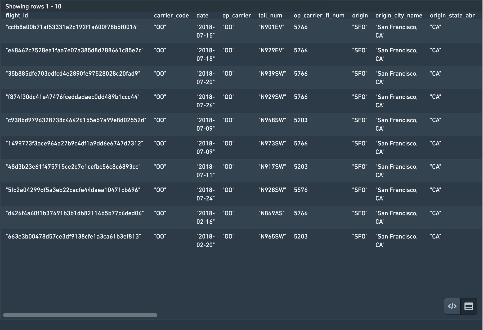This screenshot has height=330, width=483.
Task: Click the date cell "2018-07-26"
Action: tap(206, 101)
